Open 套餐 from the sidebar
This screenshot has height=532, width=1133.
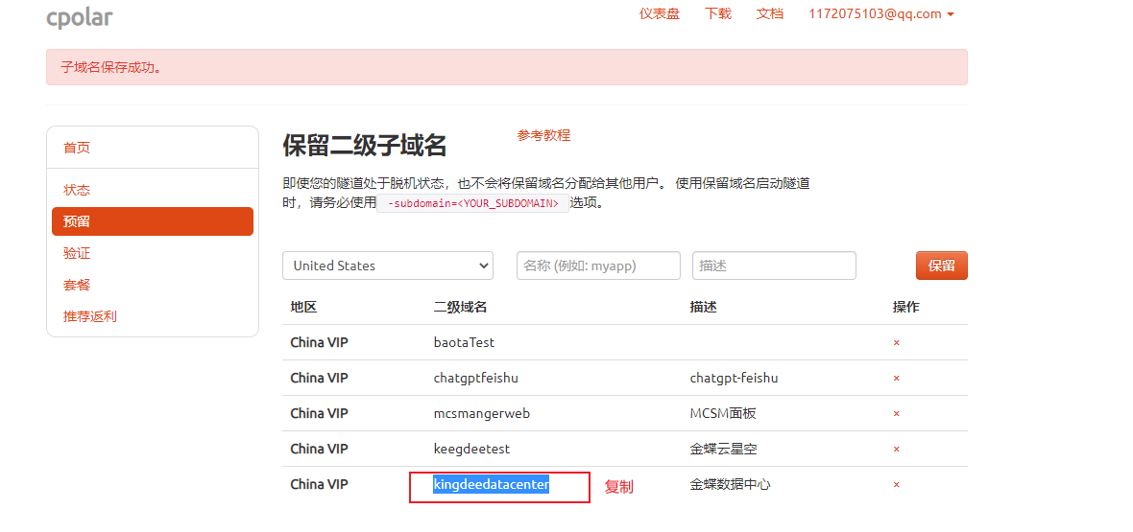(77, 285)
